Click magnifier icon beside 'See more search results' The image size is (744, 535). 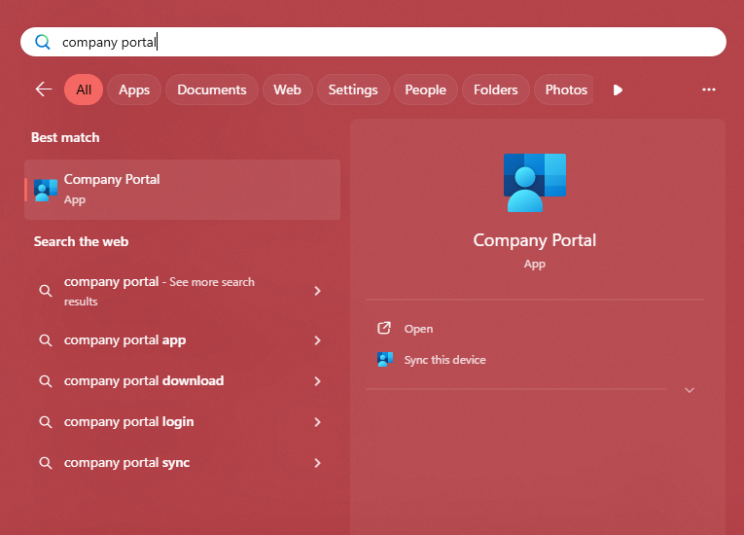pos(46,291)
